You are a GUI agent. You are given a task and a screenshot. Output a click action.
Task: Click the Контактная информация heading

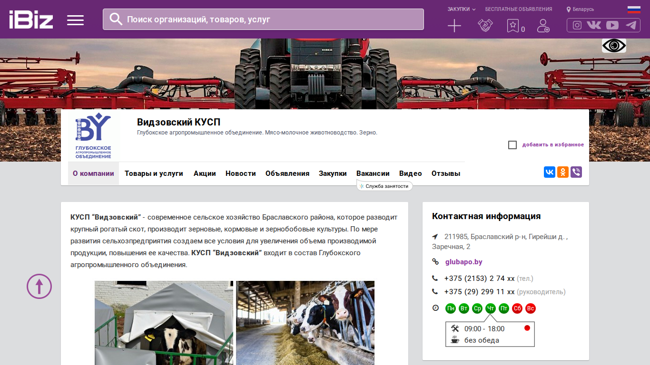[x=486, y=216]
